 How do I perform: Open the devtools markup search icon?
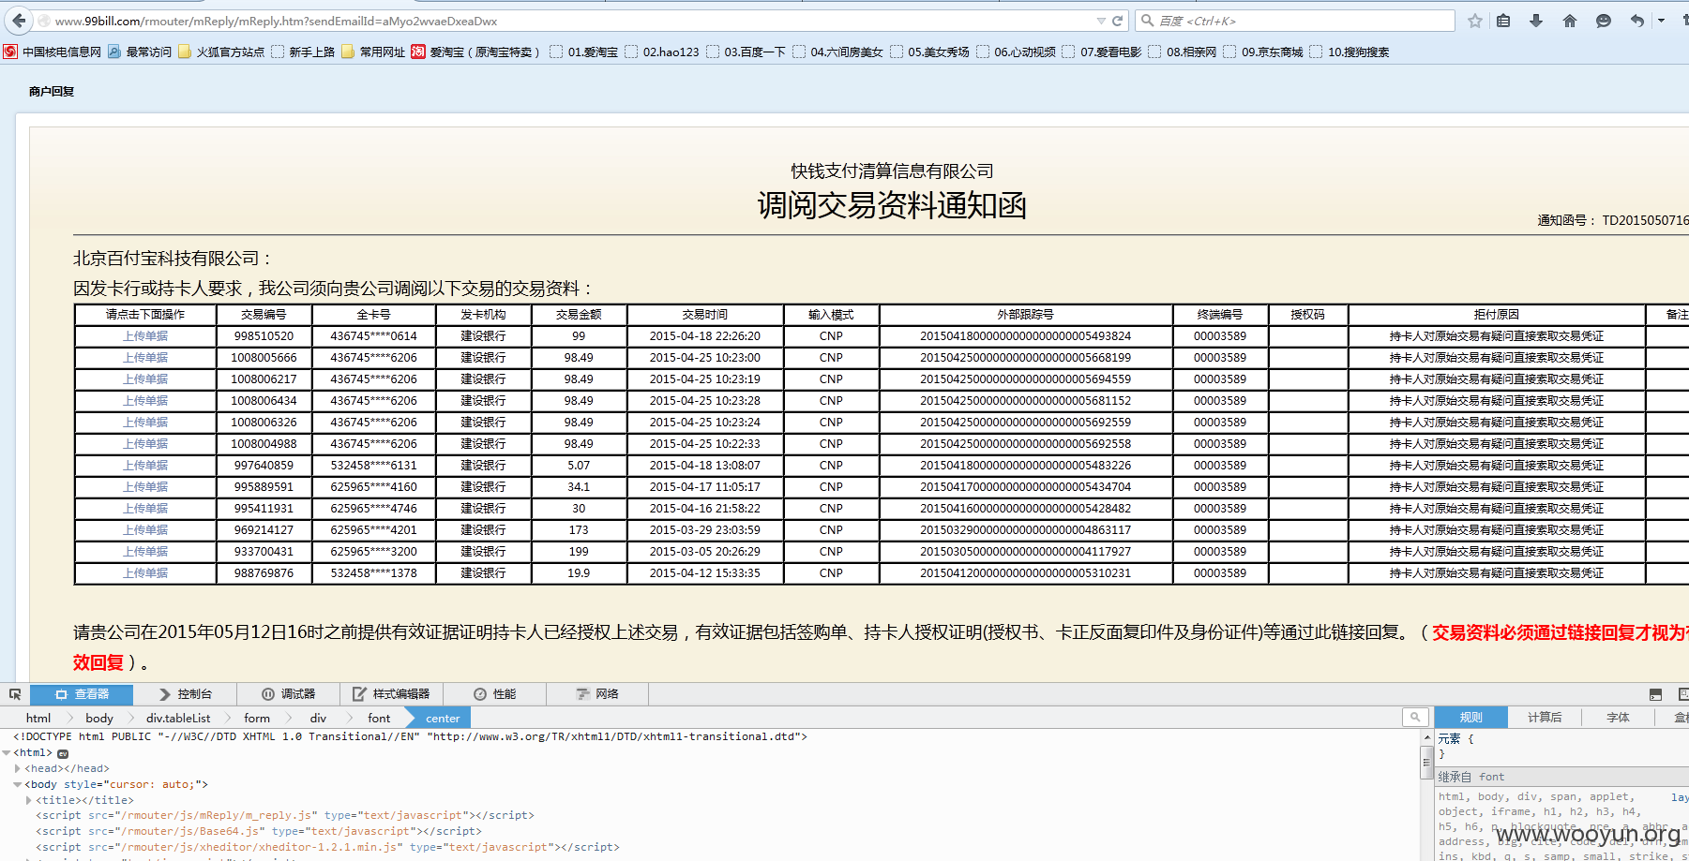pos(1415,718)
